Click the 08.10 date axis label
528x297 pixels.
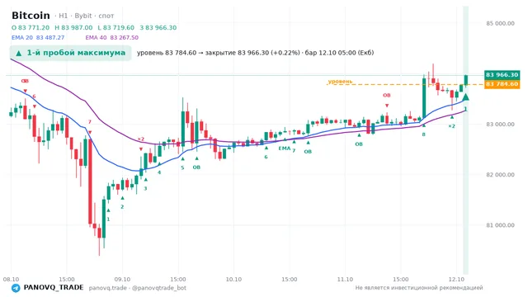click(11, 279)
